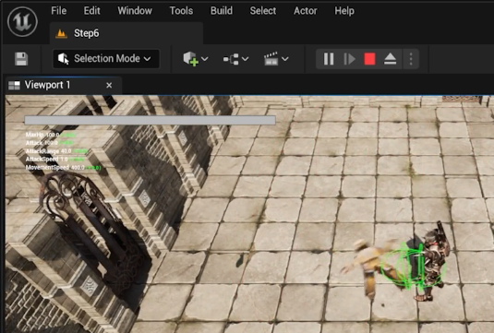
Task: Click the Cinematics clapperboard icon
Action: 271,59
